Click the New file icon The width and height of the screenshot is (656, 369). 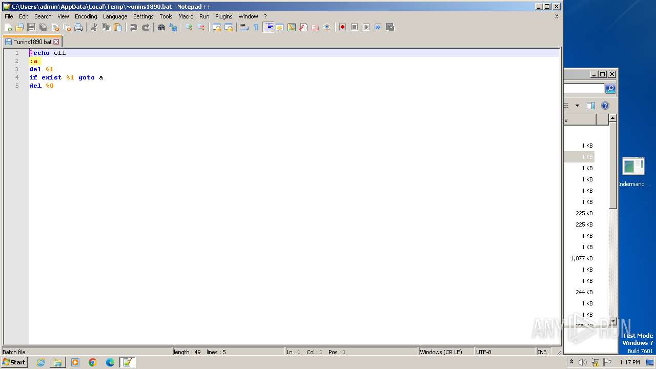[x=8, y=27]
